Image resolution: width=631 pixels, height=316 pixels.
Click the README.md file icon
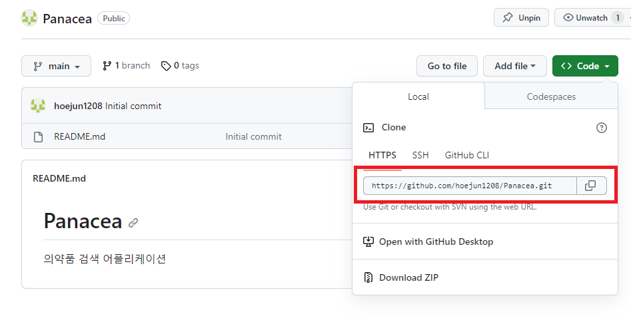[38, 136]
